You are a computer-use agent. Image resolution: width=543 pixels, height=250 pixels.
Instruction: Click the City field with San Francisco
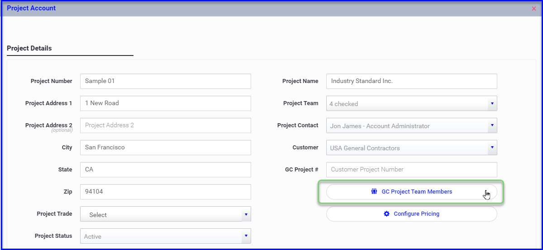165,148
